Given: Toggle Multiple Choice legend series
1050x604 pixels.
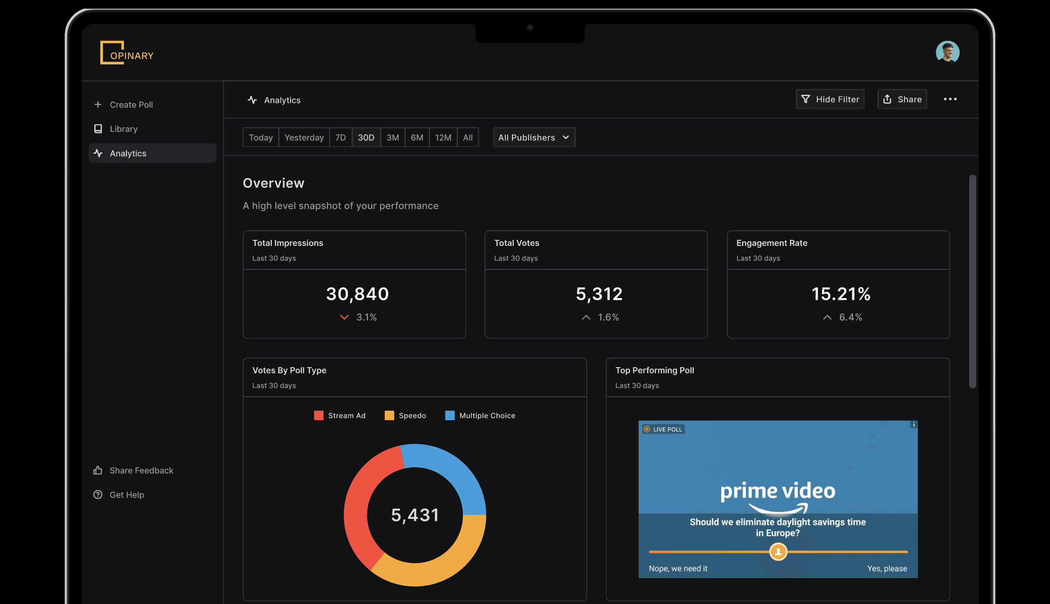Looking at the screenshot, I should pyautogui.click(x=480, y=415).
